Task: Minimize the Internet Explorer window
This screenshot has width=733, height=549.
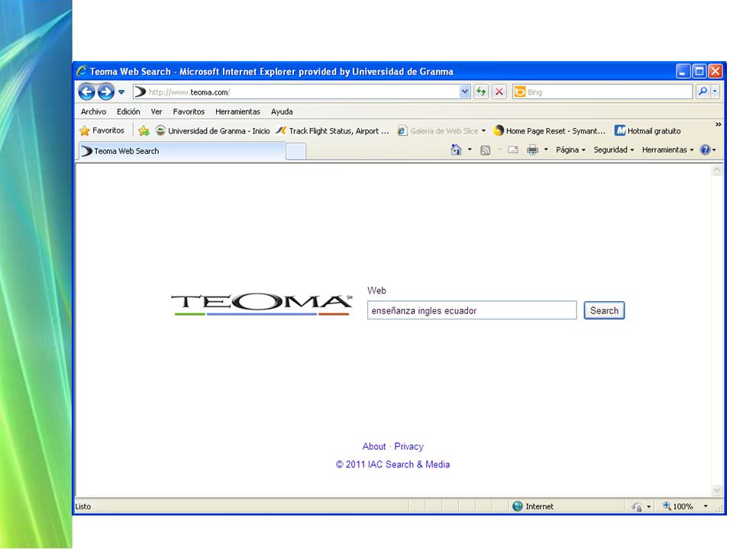Action: 683,72
